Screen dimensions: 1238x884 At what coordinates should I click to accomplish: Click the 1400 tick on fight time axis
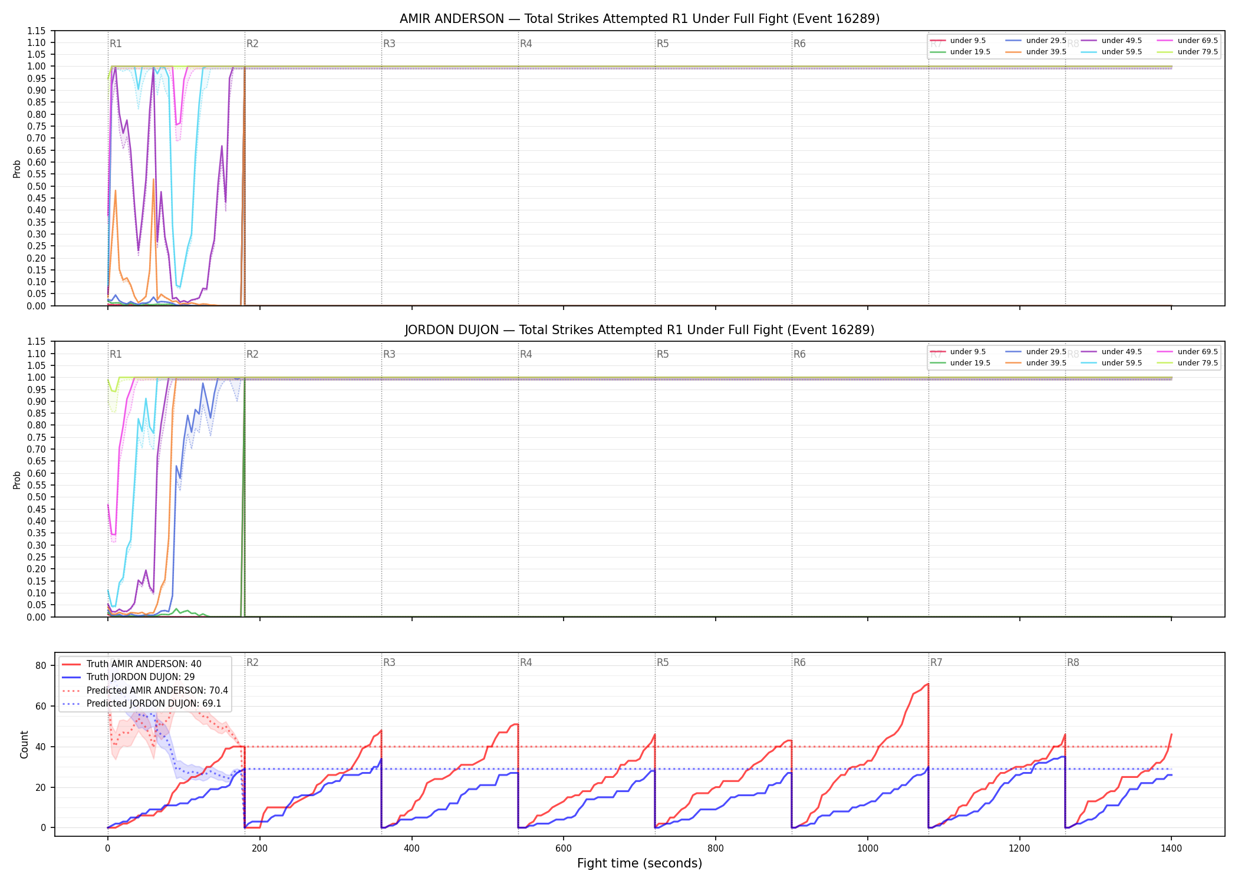pyautogui.click(x=1171, y=849)
